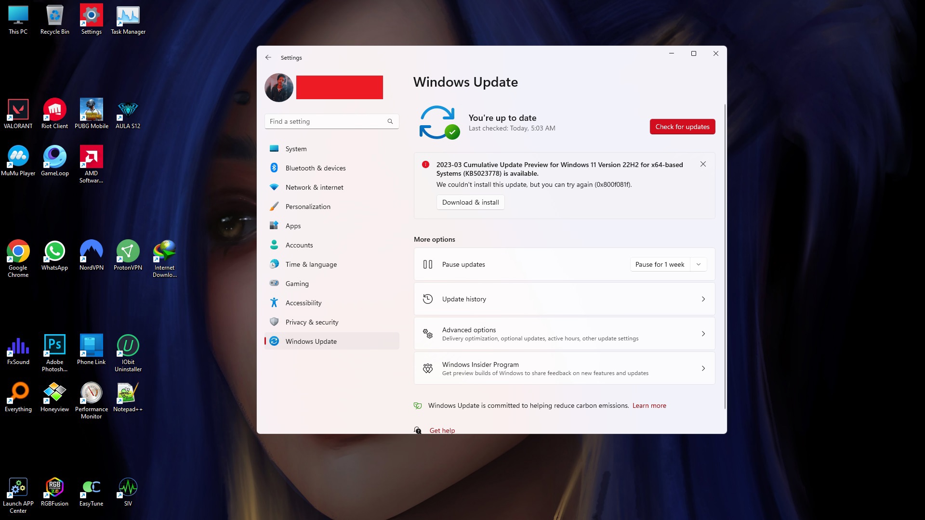The image size is (925, 520).
Task: Launch PUBG Mobile desktop icon
Action: tap(92, 114)
